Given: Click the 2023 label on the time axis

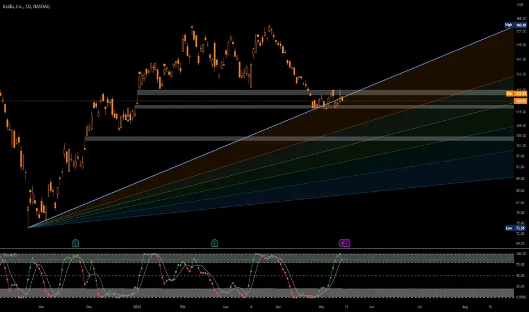Looking at the screenshot, I should click(x=137, y=307).
